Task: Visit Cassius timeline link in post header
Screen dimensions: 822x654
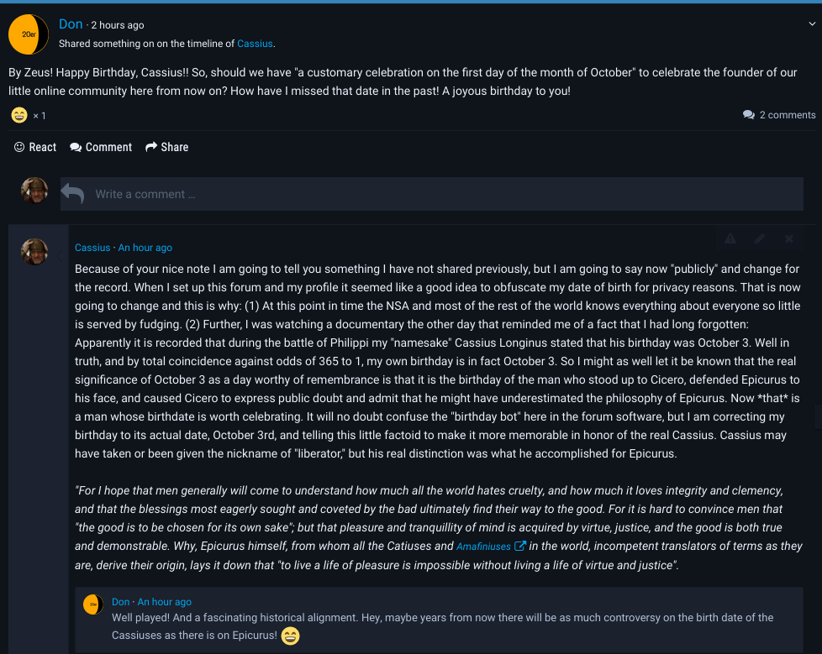Action: point(255,44)
